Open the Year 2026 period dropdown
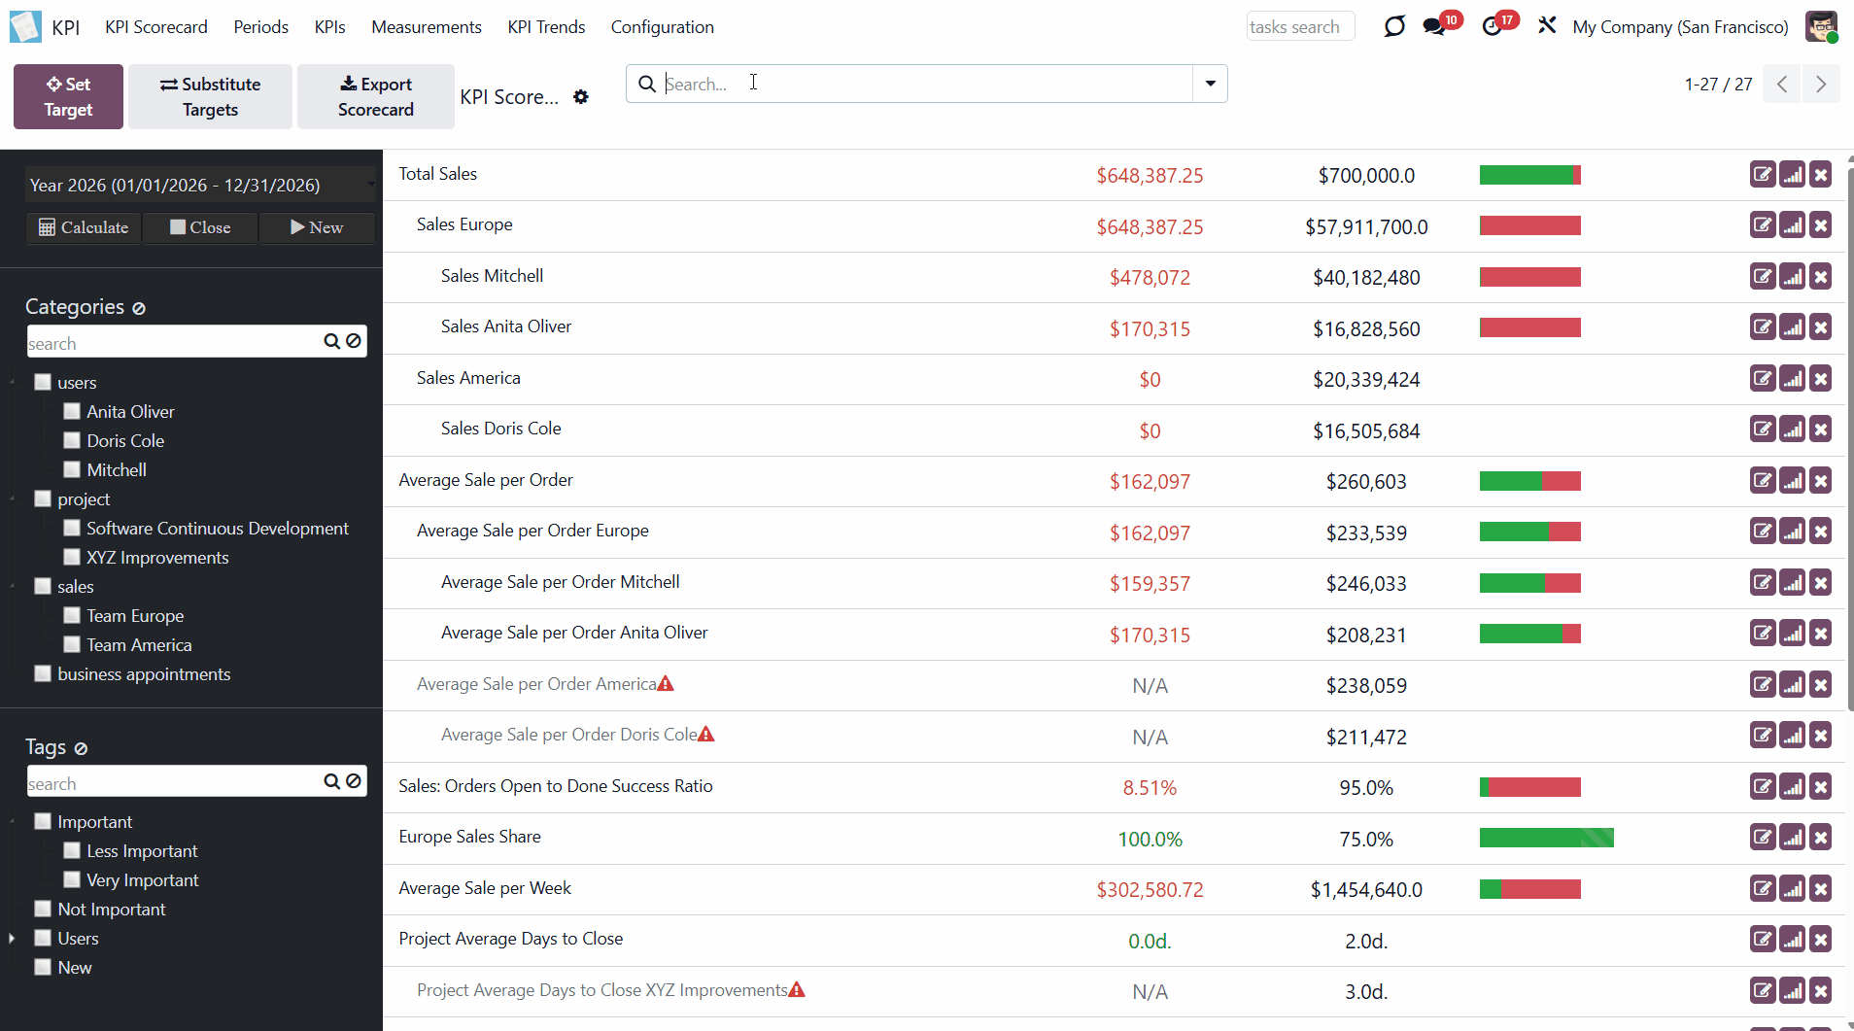This screenshot has height=1031, width=1854. [199, 185]
